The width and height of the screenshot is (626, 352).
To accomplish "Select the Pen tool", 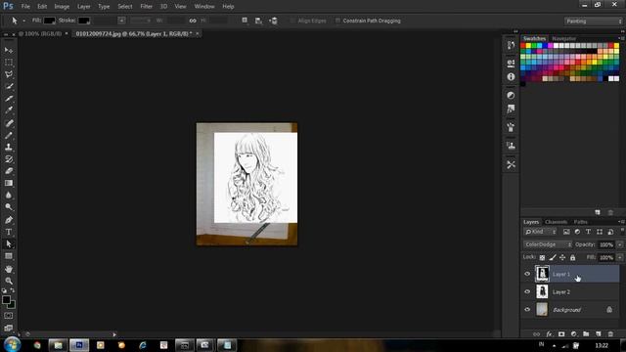I will click(9, 220).
